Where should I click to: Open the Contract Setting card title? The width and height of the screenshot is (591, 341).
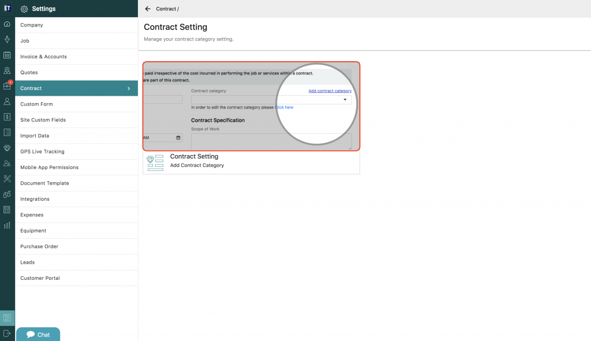pyautogui.click(x=194, y=156)
